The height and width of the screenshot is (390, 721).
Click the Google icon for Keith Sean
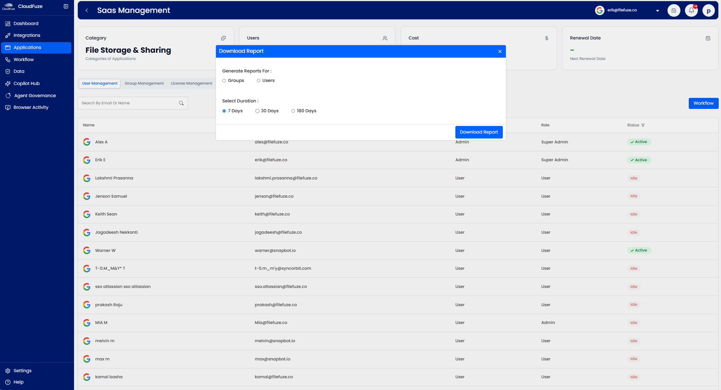87,214
